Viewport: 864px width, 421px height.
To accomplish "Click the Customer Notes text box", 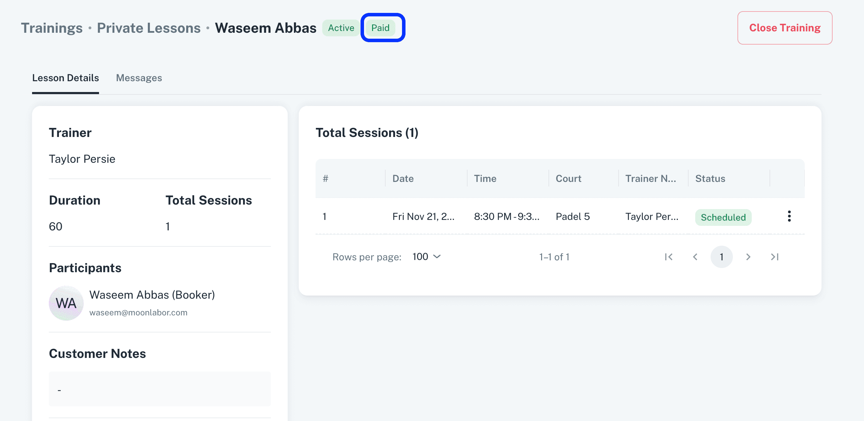I will tap(160, 389).
